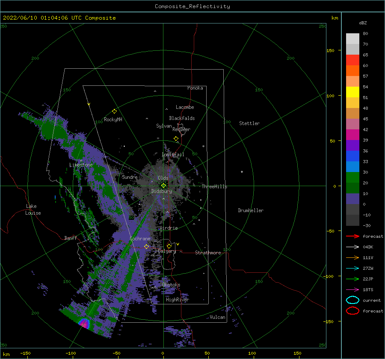Click the HighRiver label
This screenshot has width=385, height=359.
[178, 300]
